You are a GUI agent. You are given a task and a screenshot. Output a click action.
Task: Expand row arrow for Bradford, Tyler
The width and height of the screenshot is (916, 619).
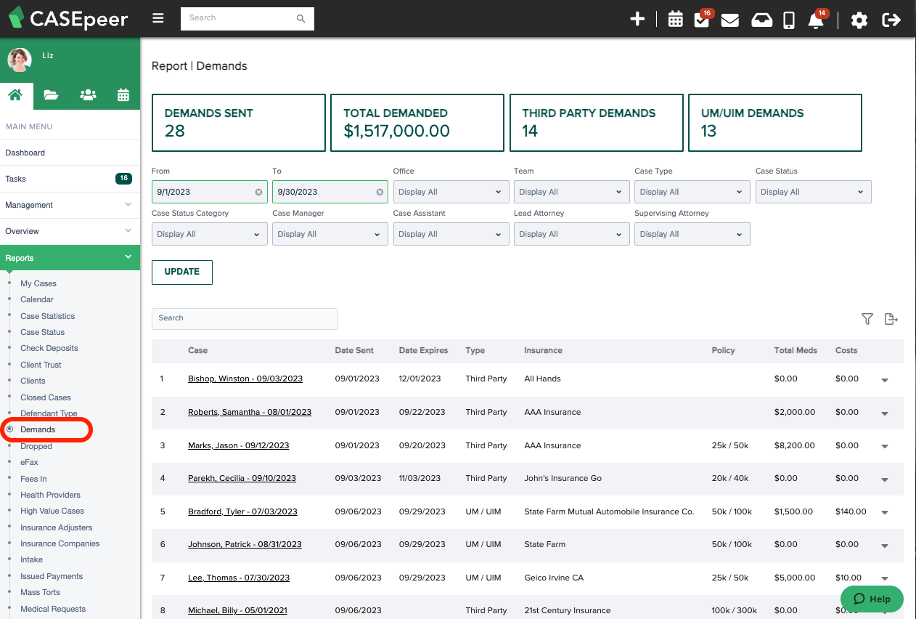tap(885, 513)
